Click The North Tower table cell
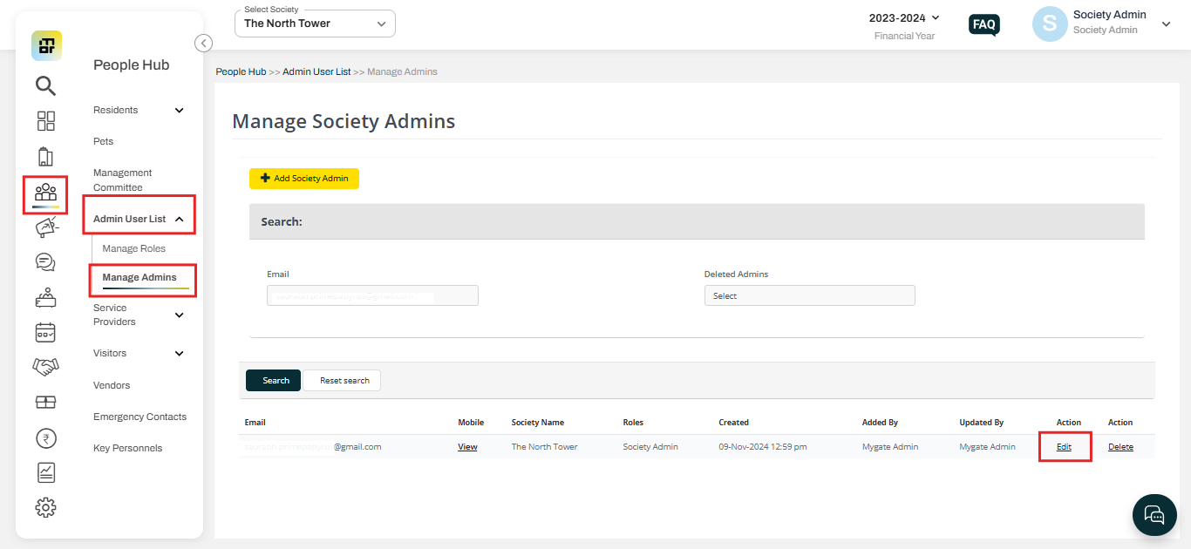 pyautogui.click(x=545, y=446)
